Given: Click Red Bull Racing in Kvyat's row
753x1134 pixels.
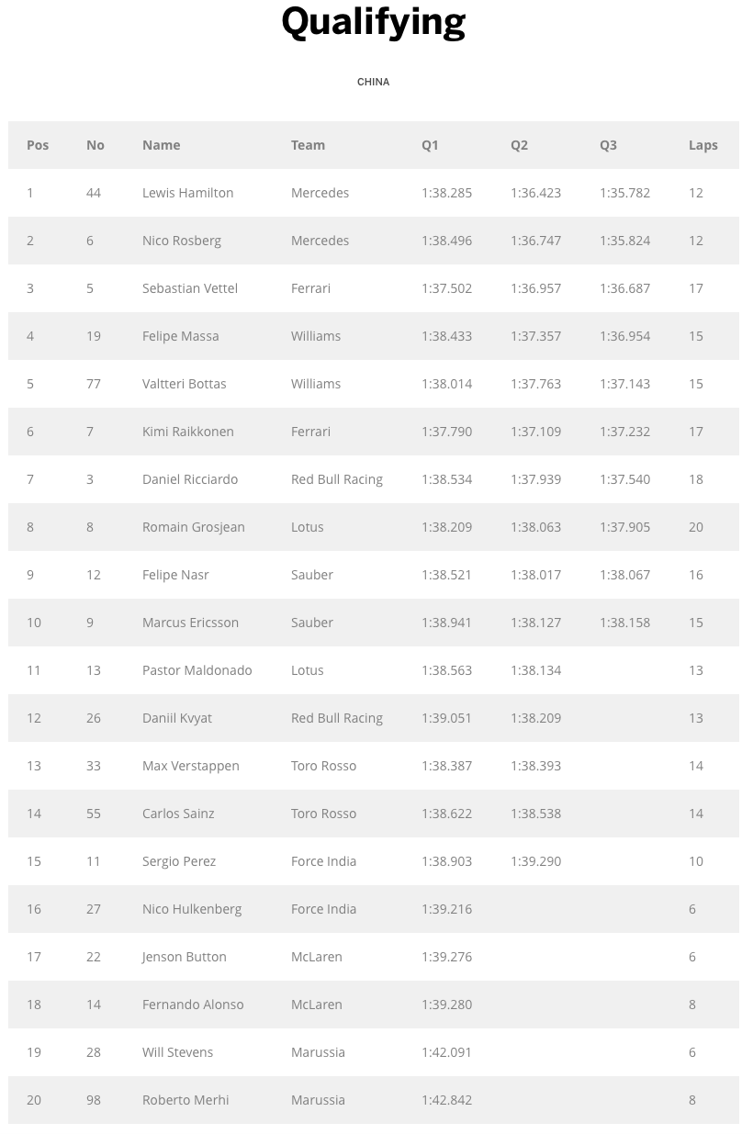Looking at the screenshot, I should (x=336, y=718).
